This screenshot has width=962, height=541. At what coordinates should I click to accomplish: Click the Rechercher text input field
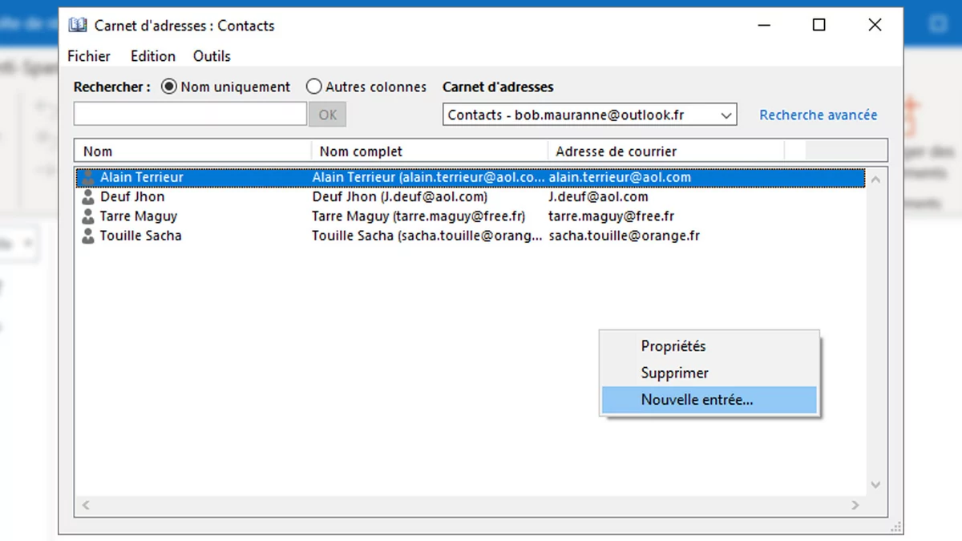pyautogui.click(x=190, y=115)
